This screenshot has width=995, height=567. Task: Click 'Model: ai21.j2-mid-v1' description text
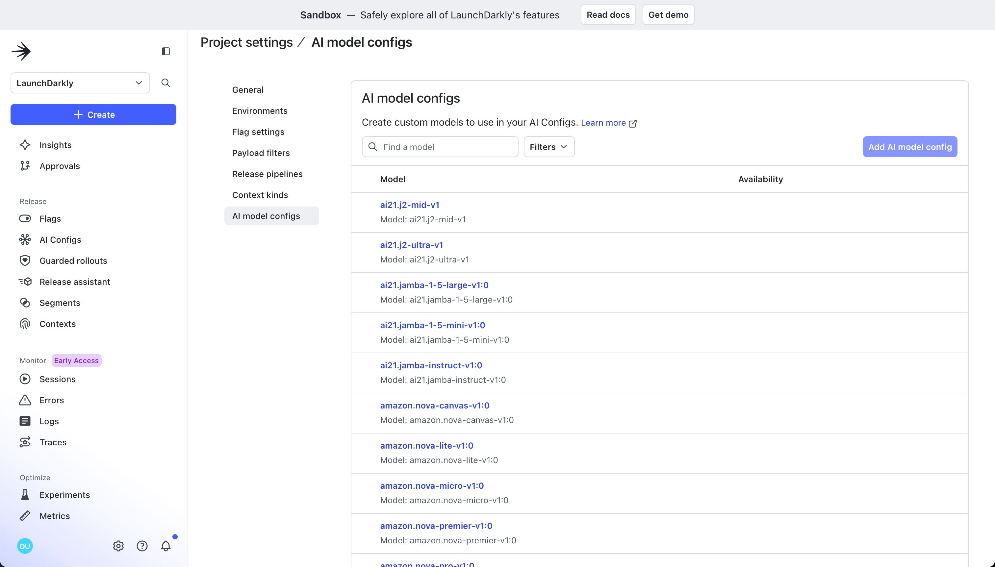point(423,219)
